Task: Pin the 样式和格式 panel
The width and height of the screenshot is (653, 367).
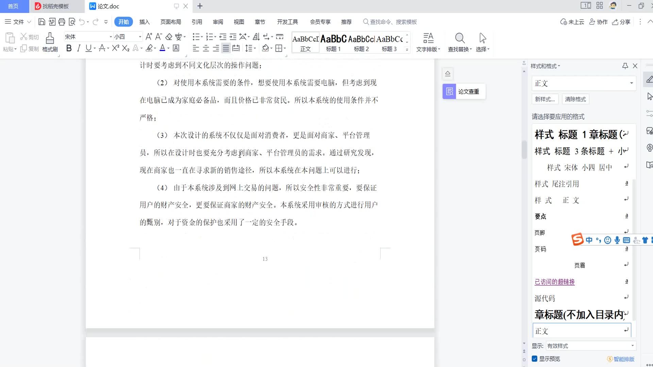Action: click(x=625, y=66)
